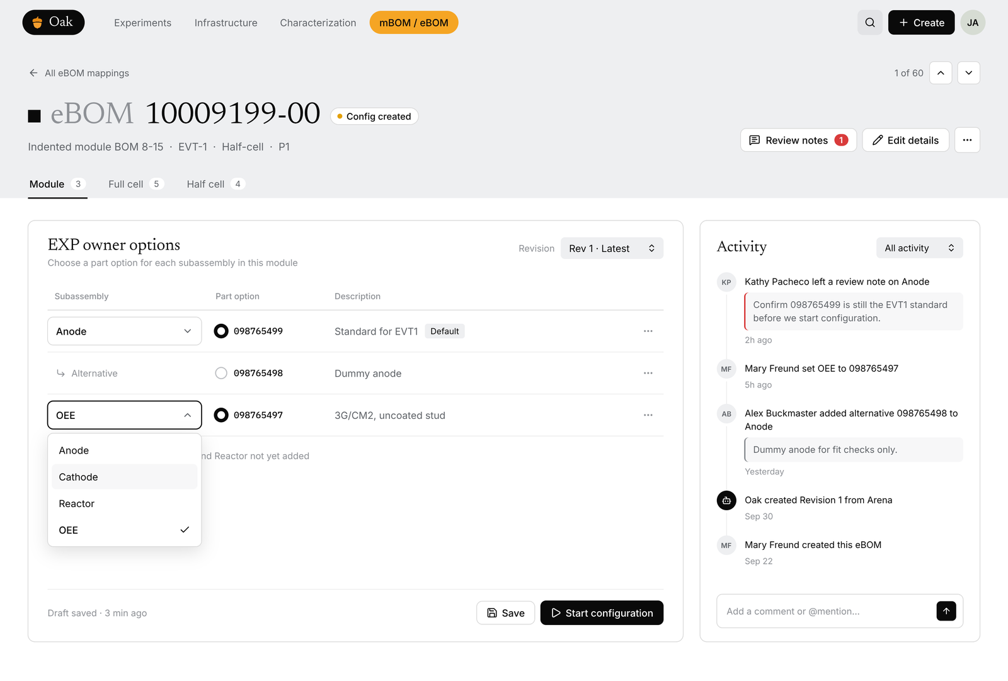1008x681 pixels.
Task: Open the Rev 1 · Latest revision dropdown
Action: click(612, 248)
